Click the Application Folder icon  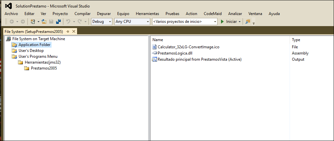[x=14, y=45]
